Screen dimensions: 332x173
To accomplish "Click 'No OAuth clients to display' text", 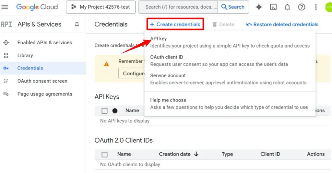I will (x=130, y=164).
